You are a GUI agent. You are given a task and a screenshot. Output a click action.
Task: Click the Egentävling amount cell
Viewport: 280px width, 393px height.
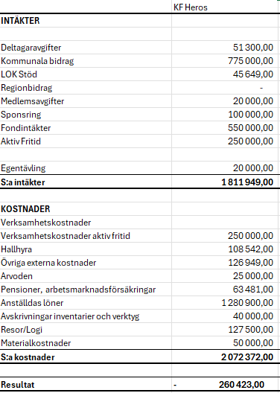click(x=225, y=168)
